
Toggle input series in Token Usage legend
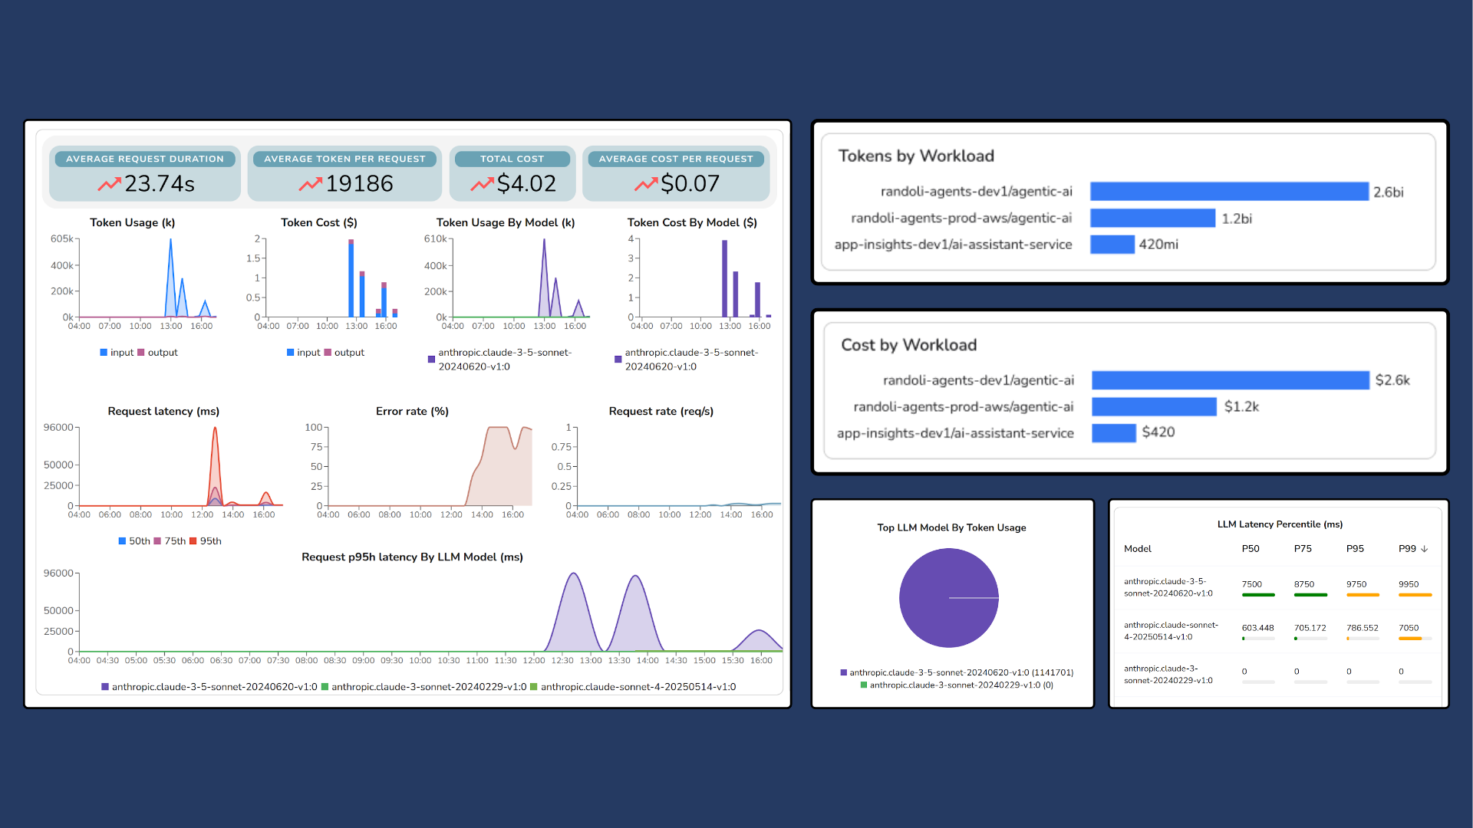pos(117,353)
